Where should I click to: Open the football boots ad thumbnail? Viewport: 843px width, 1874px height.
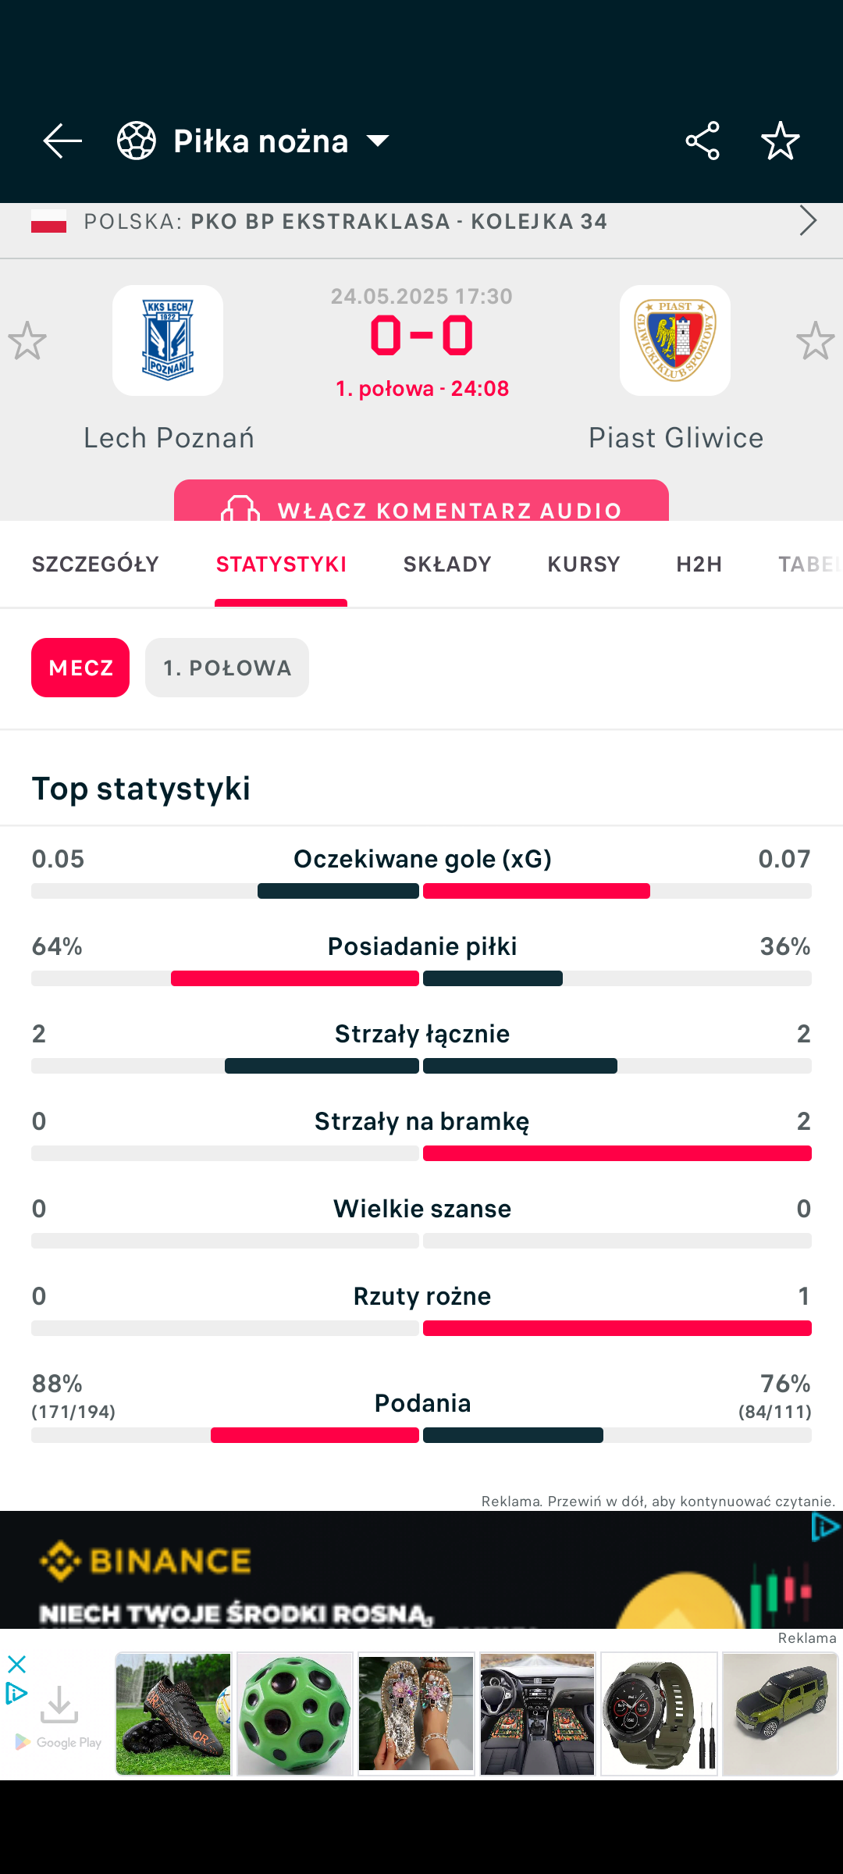pos(173,1714)
